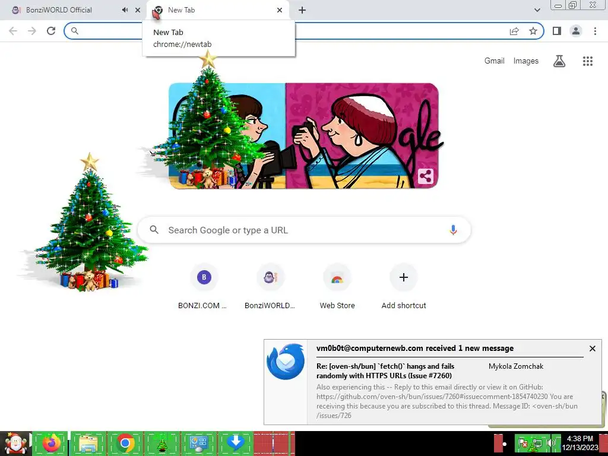Click the Chrome taskbar icon
This screenshot has width=608, height=456.
coord(125,444)
